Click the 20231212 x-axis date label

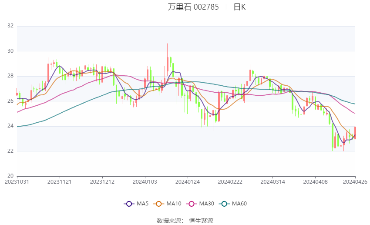pyautogui.click(x=102, y=181)
